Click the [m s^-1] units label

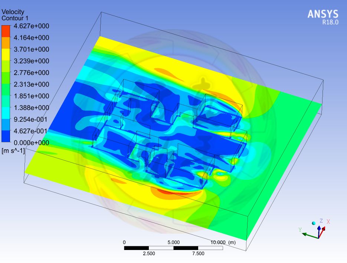[x=13, y=151]
